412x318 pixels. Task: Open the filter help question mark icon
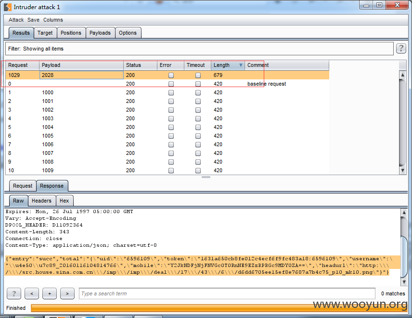pyautogui.click(x=401, y=49)
